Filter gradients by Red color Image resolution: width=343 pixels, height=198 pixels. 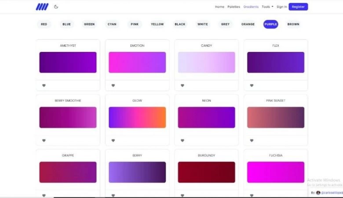tap(44, 24)
